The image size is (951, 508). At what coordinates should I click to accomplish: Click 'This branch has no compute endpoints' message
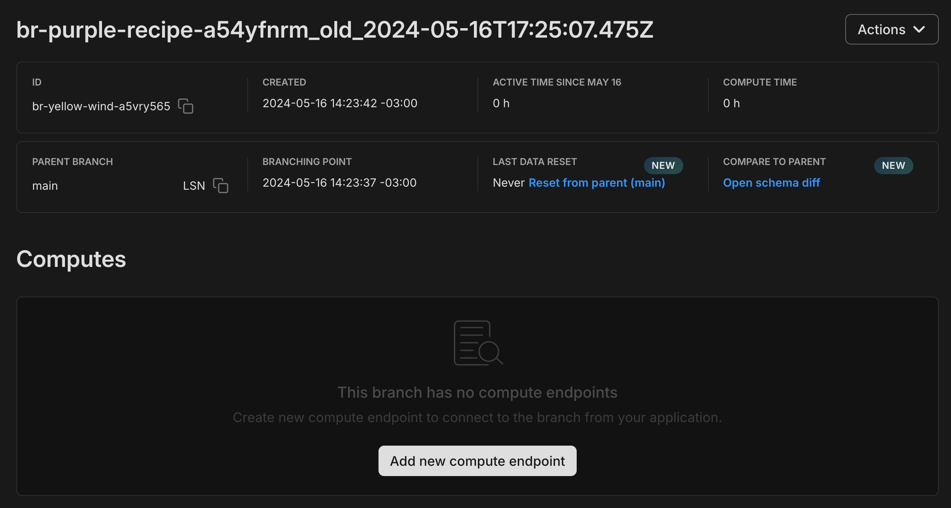click(x=477, y=392)
